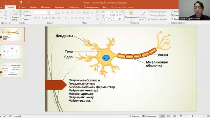Select the first slide thumbnail with neuron
The height and width of the screenshot is (118, 210).
tap(12, 34)
